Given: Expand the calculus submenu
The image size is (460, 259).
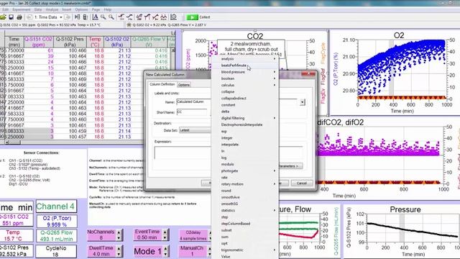Looking at the screenshot, I should click(x=245, y=85).
